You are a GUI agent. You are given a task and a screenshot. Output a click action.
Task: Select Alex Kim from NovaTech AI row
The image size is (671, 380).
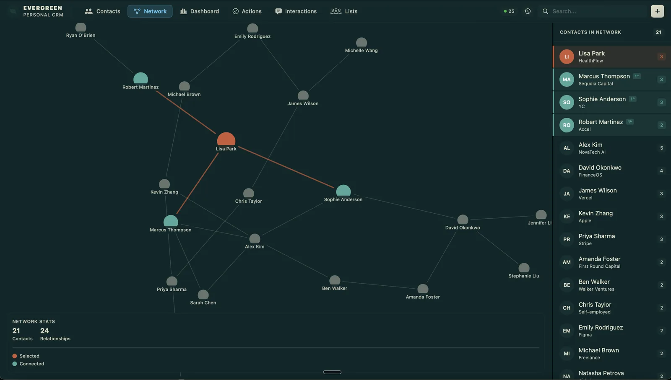pyautogui.click(x=612, y=148)
